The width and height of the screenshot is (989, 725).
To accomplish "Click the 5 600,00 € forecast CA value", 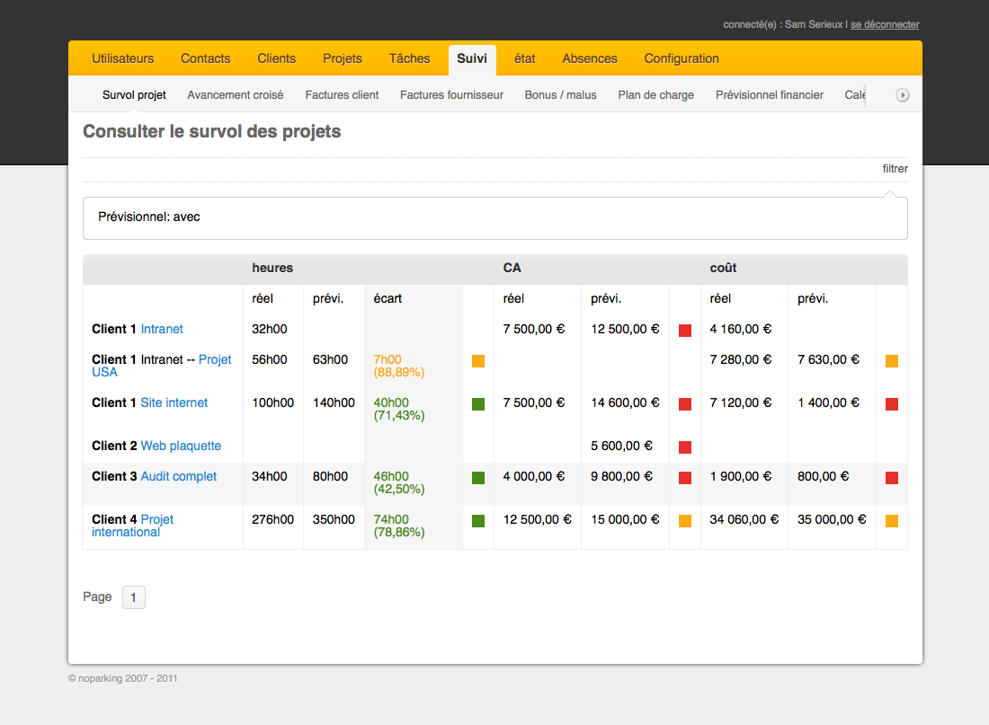I will point(621,446).
